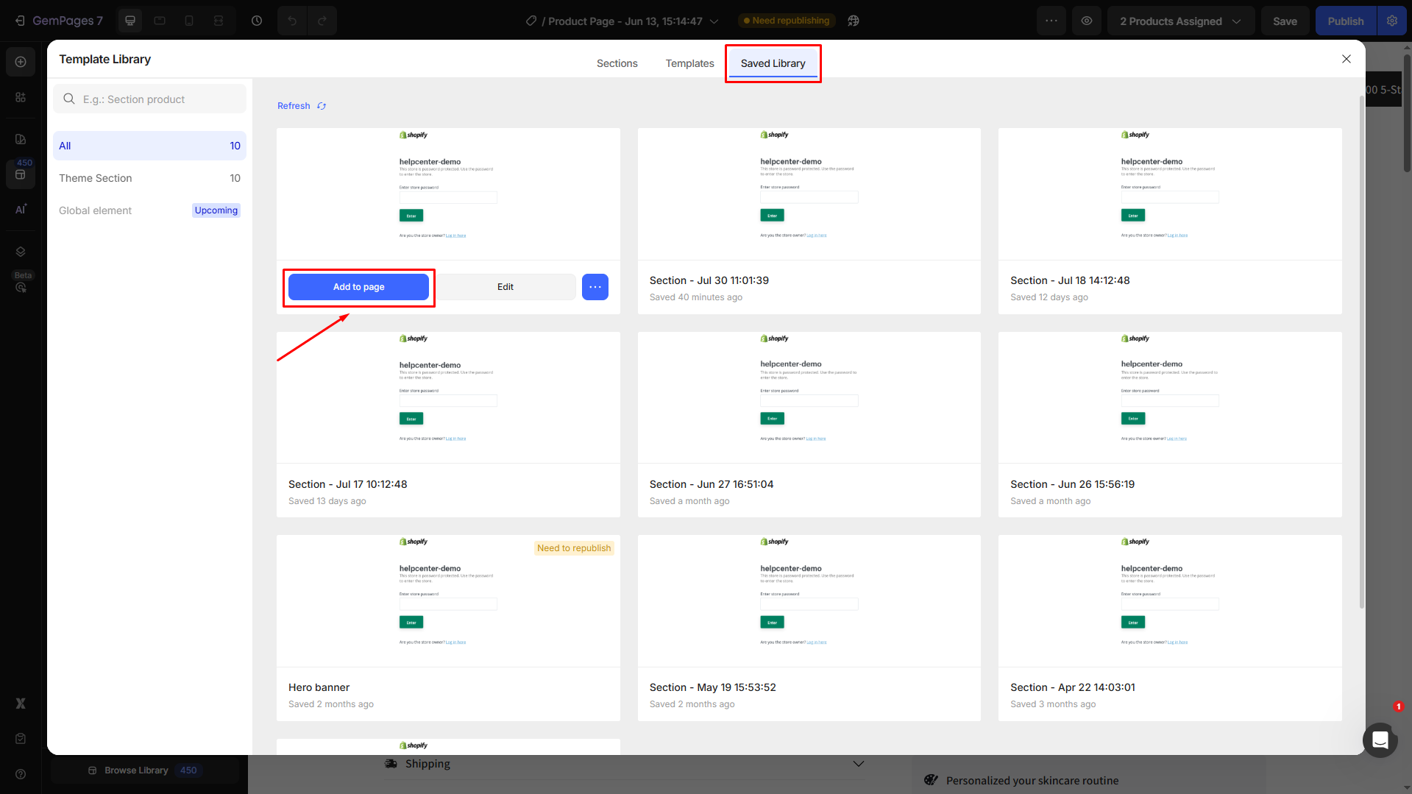The image size is (1412, 794).
Task: Switch to the Sections tab
Action: coord(617,63)
